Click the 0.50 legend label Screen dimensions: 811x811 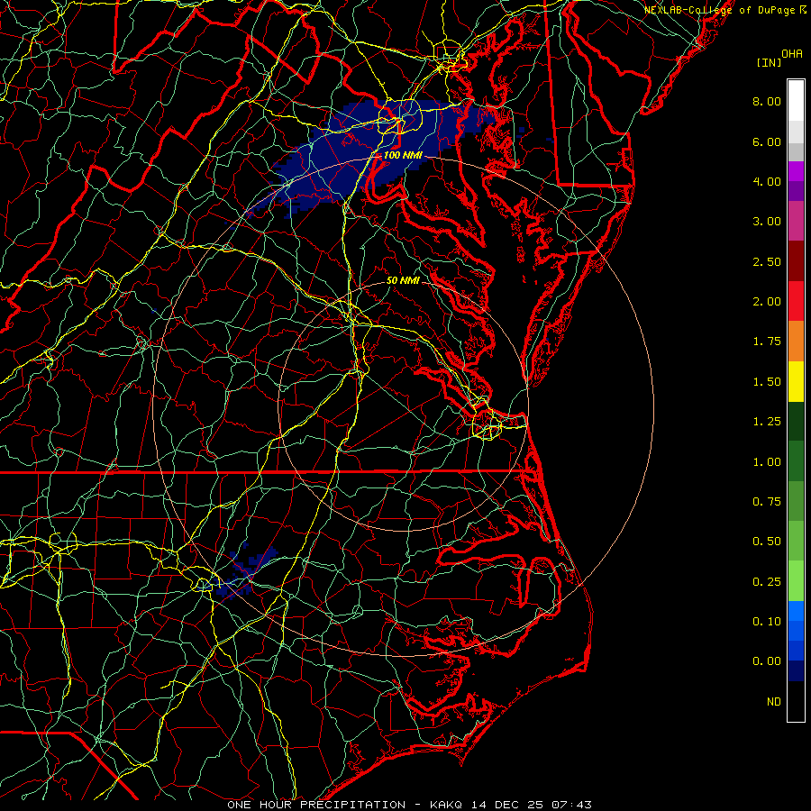pyautogui.click(x=767, y=542)
